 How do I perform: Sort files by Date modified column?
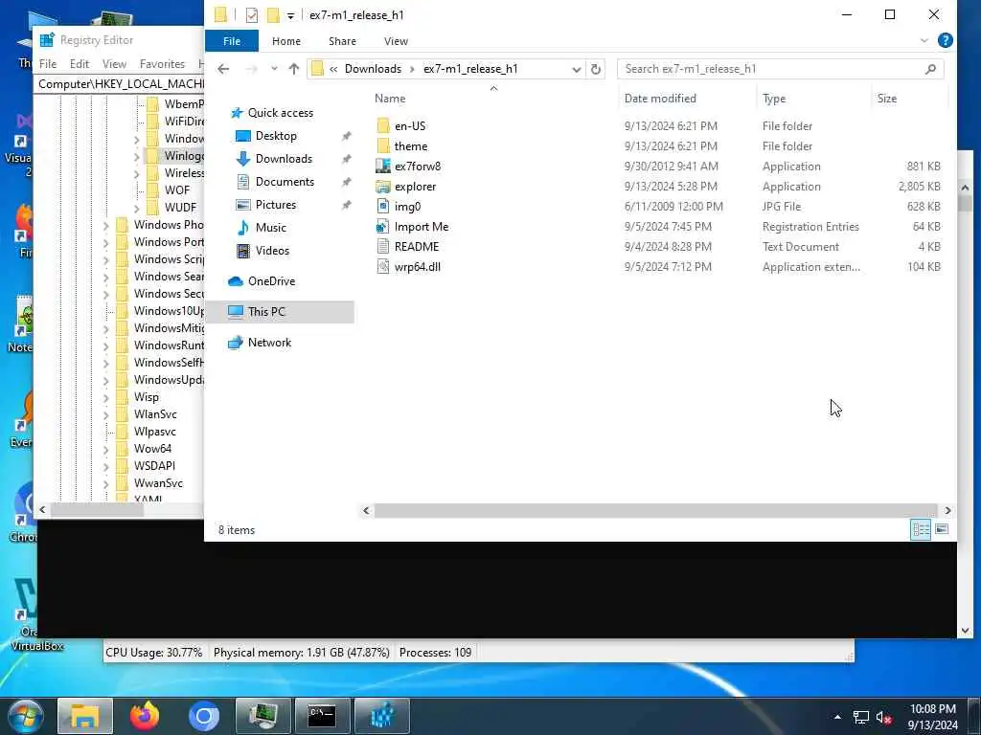660,99
